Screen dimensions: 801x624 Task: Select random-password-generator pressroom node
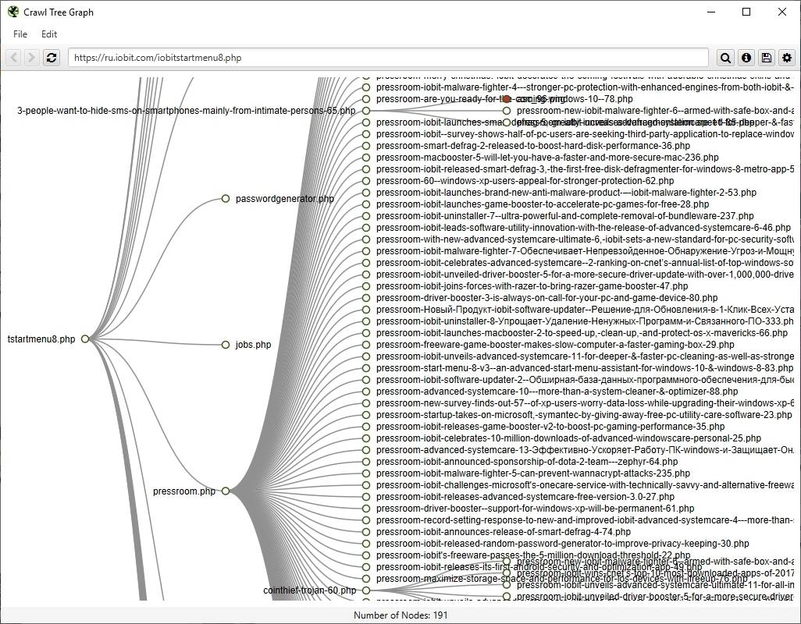(366, 544)
